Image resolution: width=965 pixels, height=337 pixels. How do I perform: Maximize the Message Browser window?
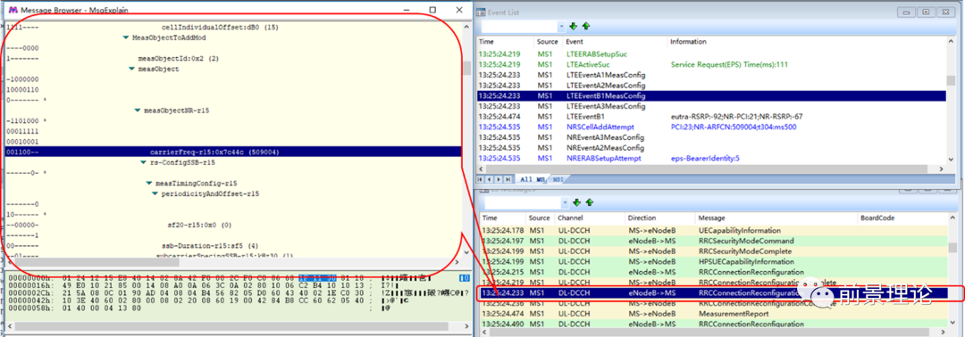432,10
